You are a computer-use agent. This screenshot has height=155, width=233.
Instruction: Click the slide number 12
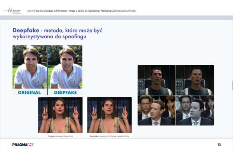(219, 145)
